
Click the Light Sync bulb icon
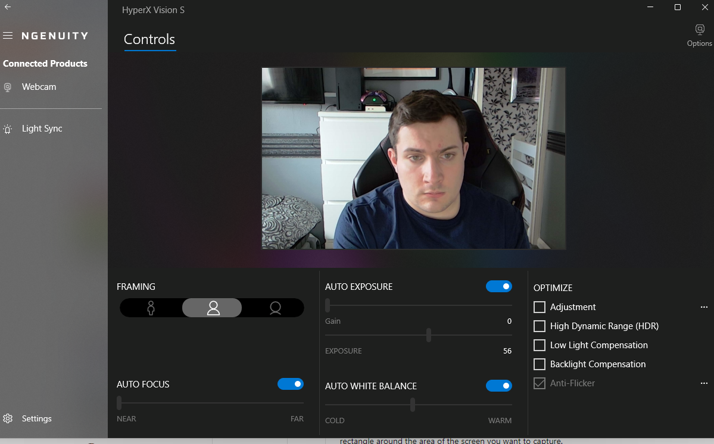coord(7,129)
